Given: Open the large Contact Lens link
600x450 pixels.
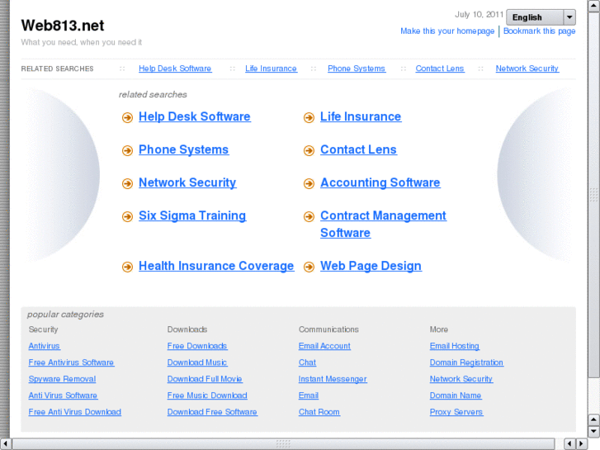Looking at the screenshot, I should (x=358, y=149).
